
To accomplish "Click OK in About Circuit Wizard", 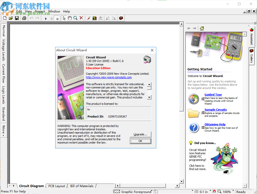I will point(140,141).
